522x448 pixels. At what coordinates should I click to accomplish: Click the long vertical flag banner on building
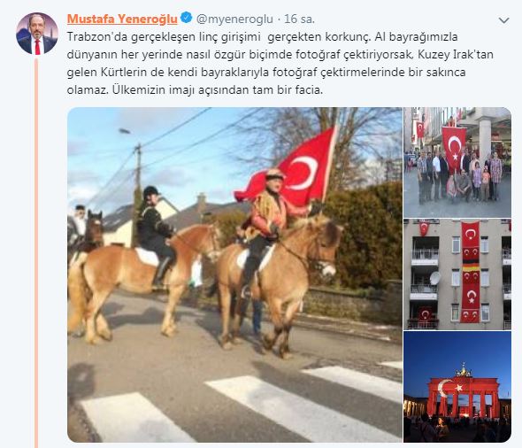click(471, 272)
